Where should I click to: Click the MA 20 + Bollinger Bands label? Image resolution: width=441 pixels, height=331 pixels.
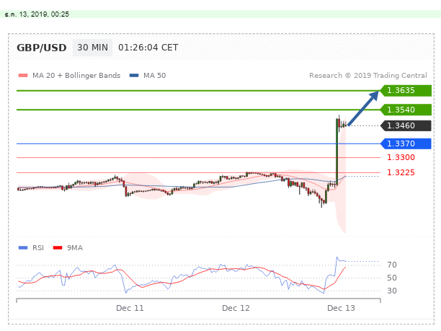coord(76,76)
